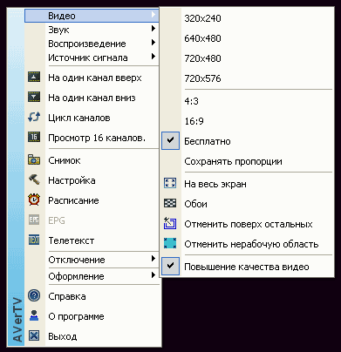Image resolution: width=341 pixels, height=352 pixels.
Task: Click the full screen icon
Action: [x=170, y=183]
